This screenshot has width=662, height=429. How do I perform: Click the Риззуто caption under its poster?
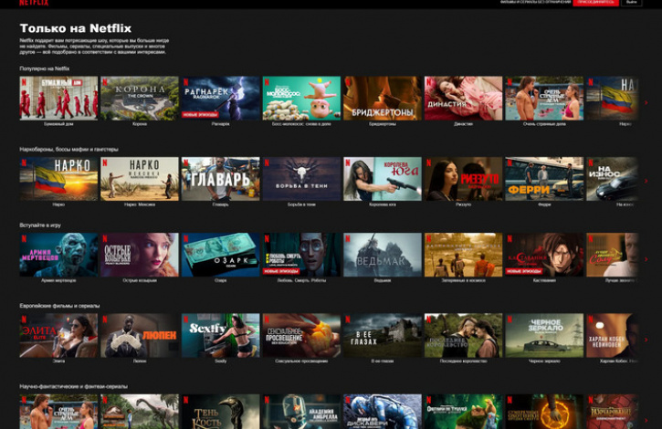[464, 204]
